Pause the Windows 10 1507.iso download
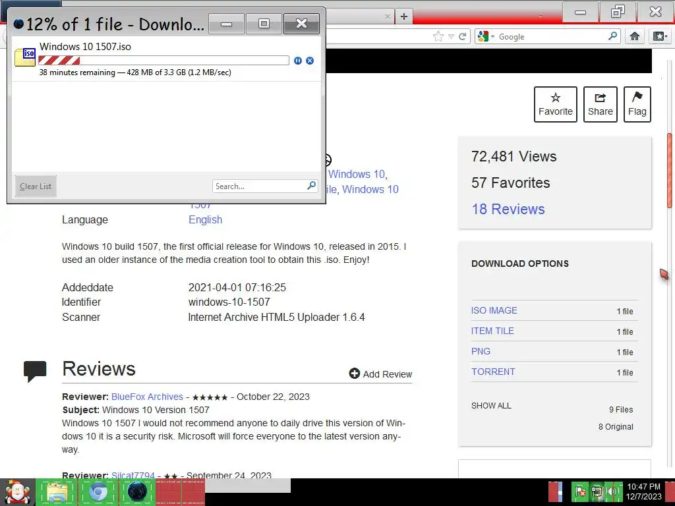This screenshot has width=675, height=506. [x=297, y=61]
